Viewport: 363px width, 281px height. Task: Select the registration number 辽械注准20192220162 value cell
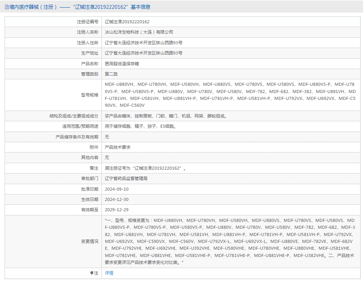point(127,22)
